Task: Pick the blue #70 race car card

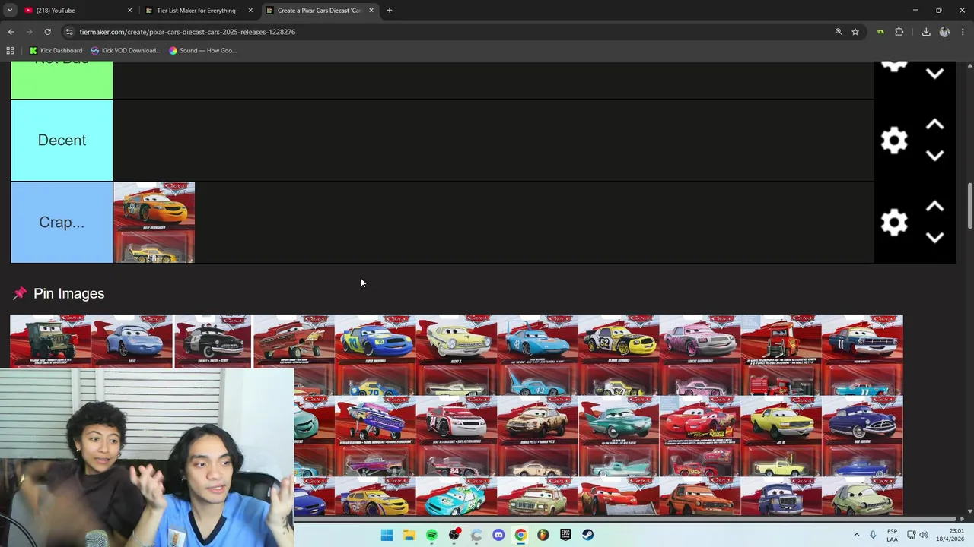Action: point(375,355)
